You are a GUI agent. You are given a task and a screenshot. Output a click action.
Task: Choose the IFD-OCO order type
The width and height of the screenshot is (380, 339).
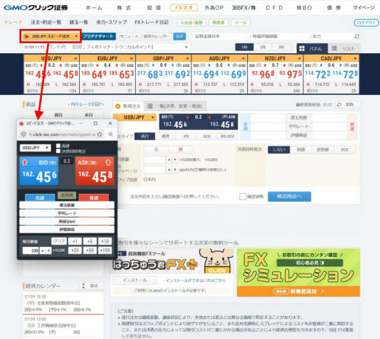pyautogui.click(x=227, y=136)
